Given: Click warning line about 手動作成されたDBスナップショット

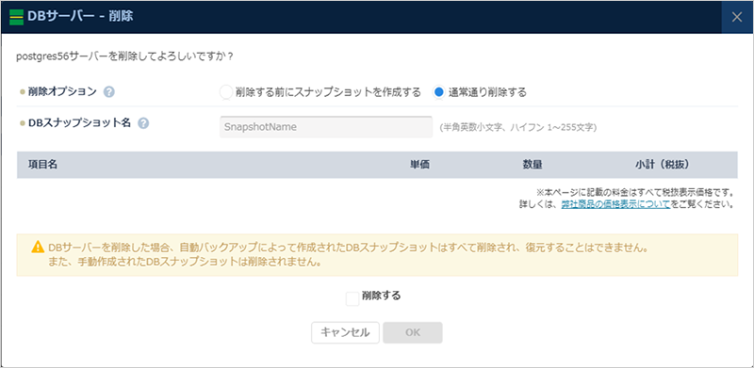Looking at the screenshot, I should 185,263.
